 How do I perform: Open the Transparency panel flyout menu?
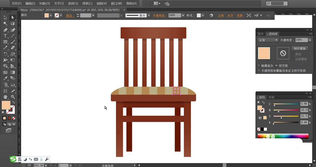pyautogui.click(x=310, y=34)
